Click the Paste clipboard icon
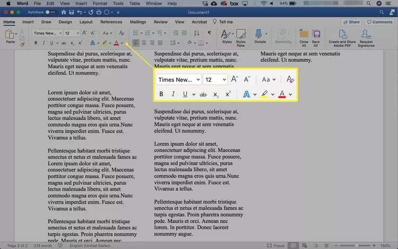The image size is (398, 249). coord(9,35)
